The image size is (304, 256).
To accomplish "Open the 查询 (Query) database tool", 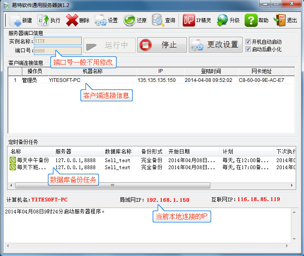I will tap(158, 20).
